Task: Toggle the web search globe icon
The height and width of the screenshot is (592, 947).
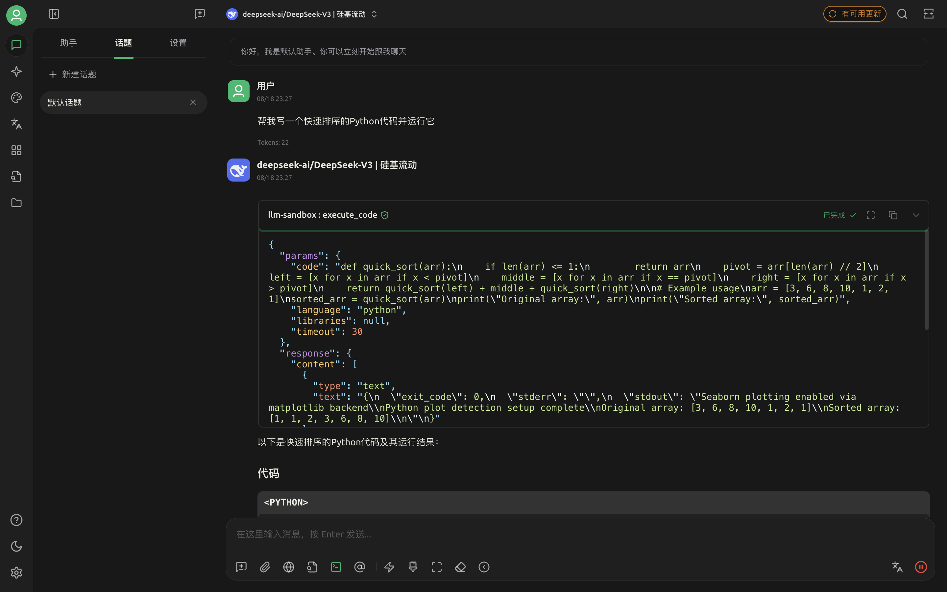Action: tap(288, 567)
